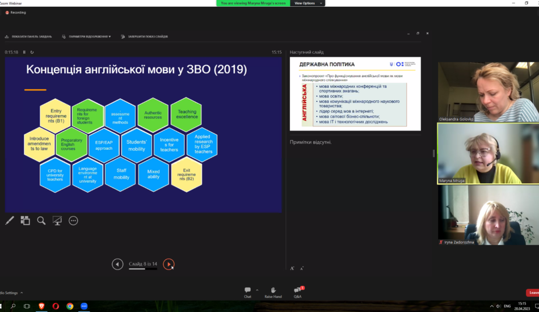Viewport: 539px width, 312px height.
Task: Select the pen and laser pointer tool
Action: click(10, 221)
